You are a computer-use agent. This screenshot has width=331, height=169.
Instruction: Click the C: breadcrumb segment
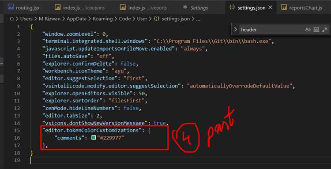point(12,19)
